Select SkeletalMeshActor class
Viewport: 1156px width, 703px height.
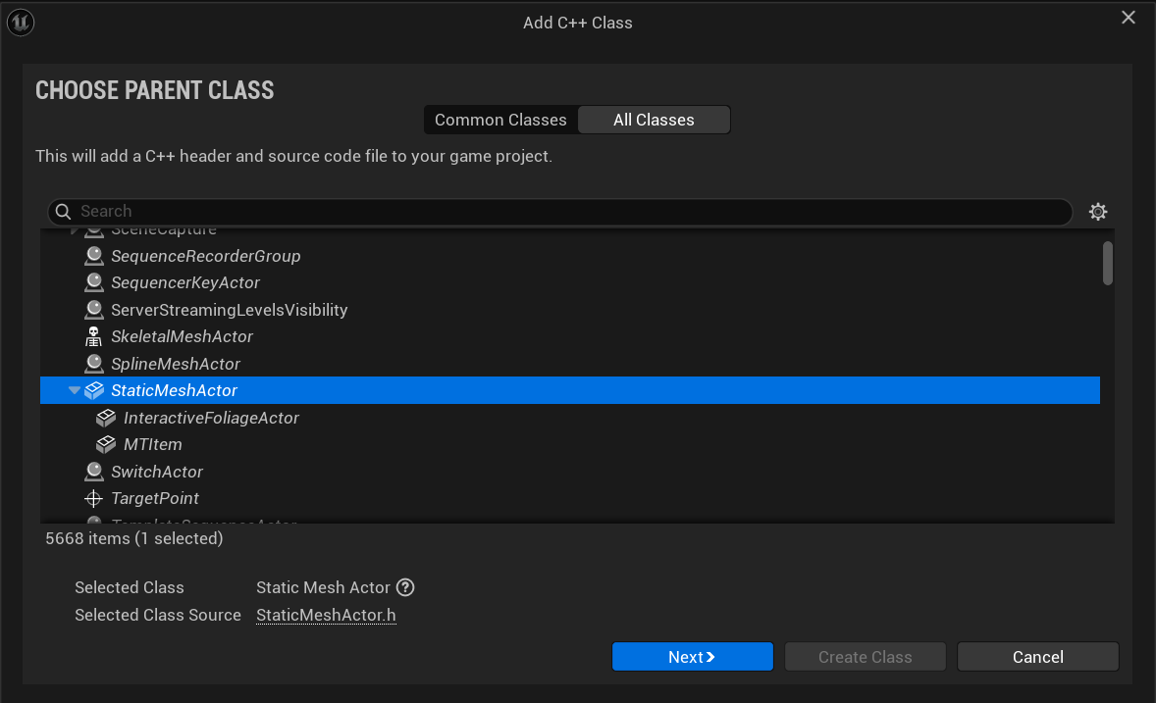183,336
